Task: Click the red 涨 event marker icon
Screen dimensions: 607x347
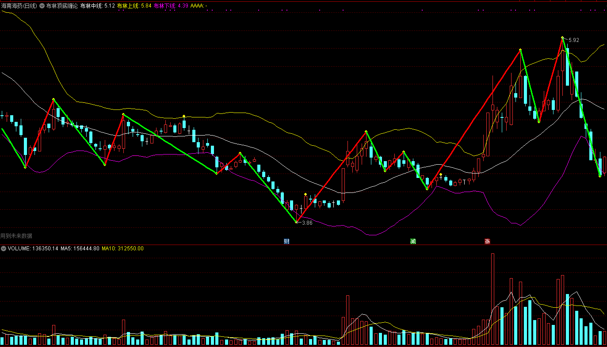Action: click(487, 241)
